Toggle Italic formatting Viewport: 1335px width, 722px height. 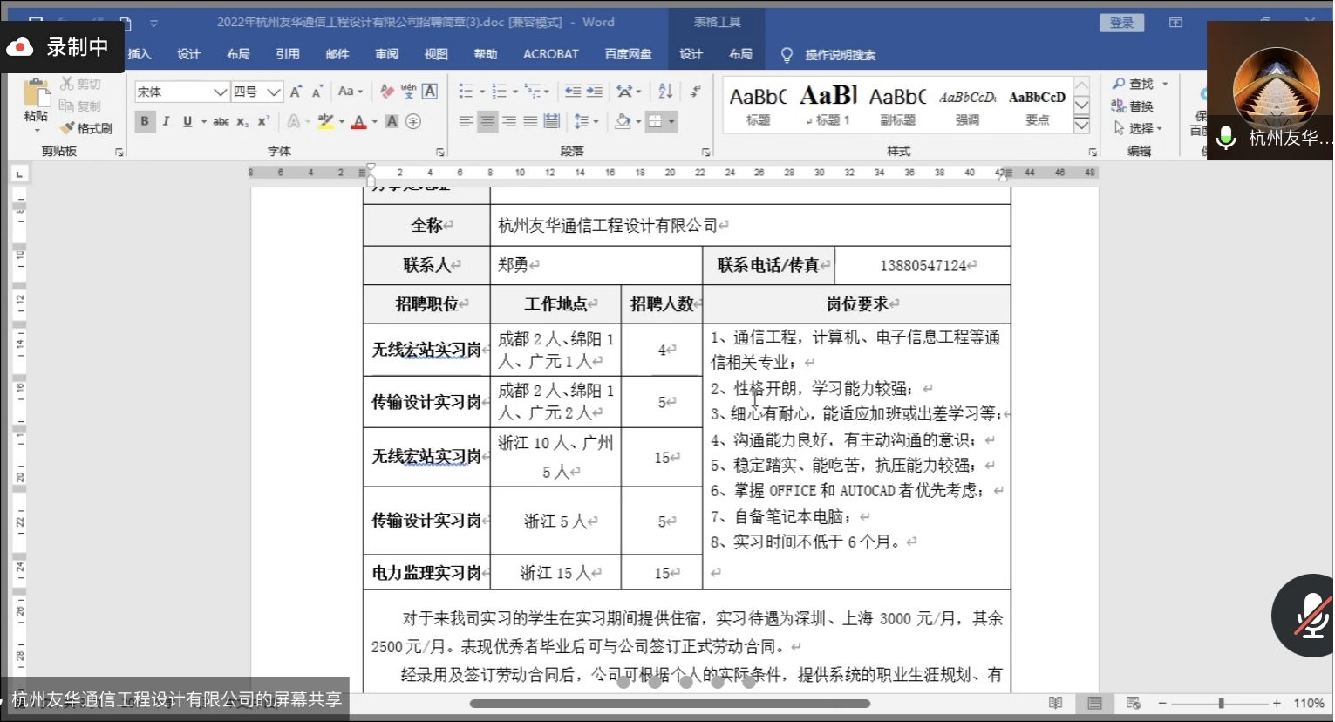pyautogui.click(x=166, y=121)
